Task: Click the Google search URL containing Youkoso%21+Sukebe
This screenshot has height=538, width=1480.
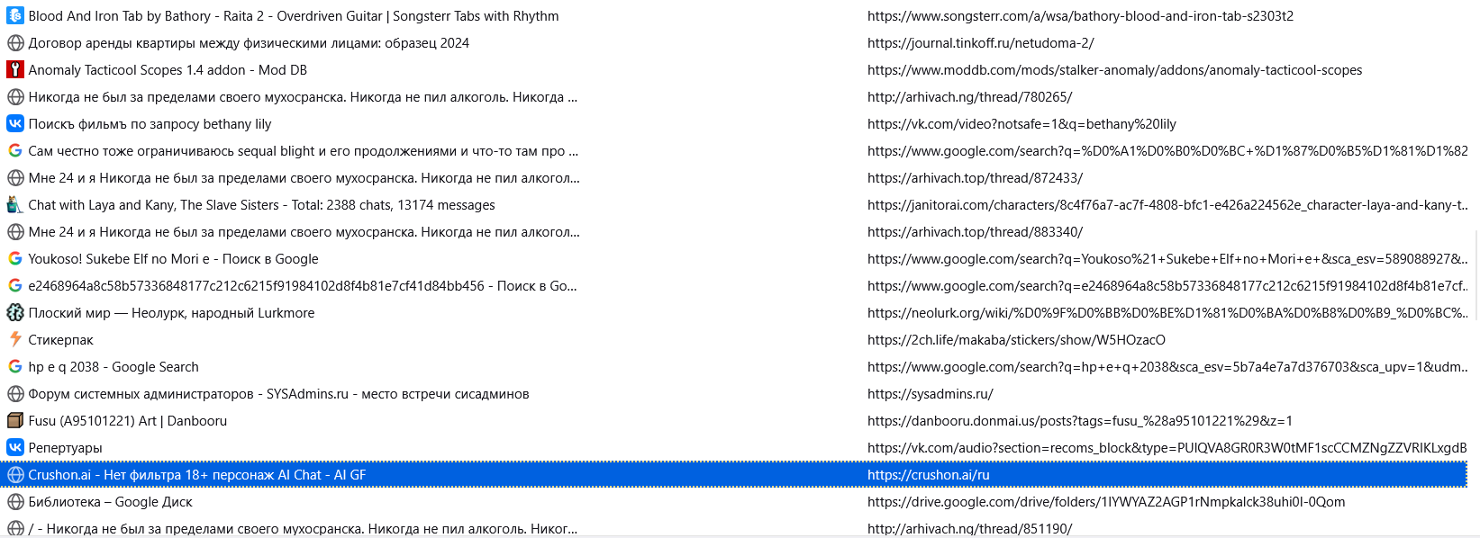Action: (1167, 259)
